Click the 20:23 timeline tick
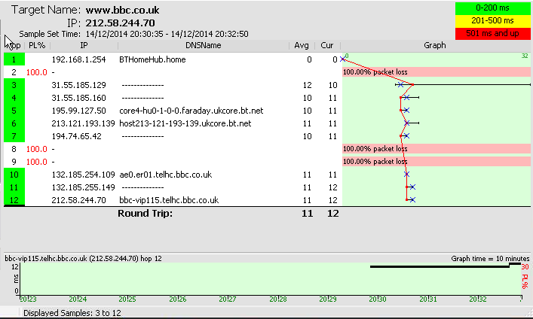Viewport: 533px width, 319px height. coord(28,299)
